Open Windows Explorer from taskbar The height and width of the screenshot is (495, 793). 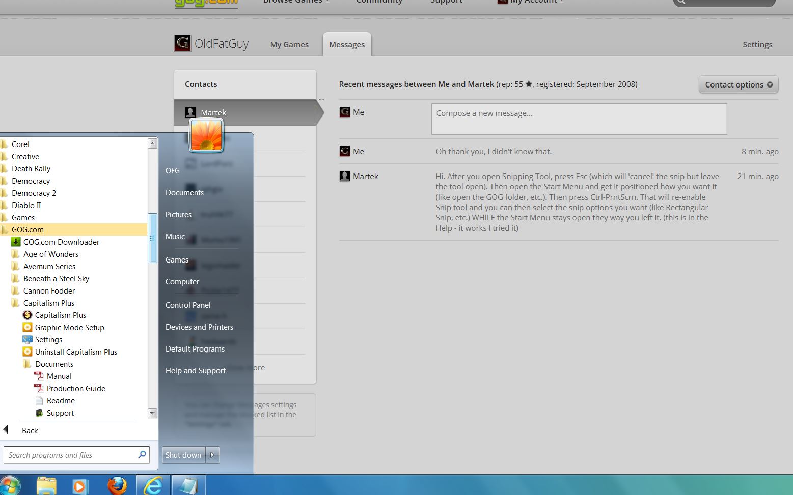(x=46, y=486)
